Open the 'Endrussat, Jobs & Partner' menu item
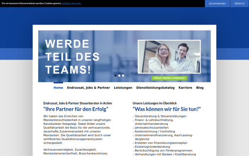249x156 pixels. (88, 87)
